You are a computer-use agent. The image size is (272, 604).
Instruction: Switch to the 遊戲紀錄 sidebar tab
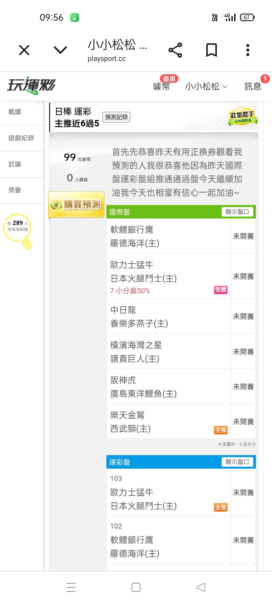click(x=21, y=138)
